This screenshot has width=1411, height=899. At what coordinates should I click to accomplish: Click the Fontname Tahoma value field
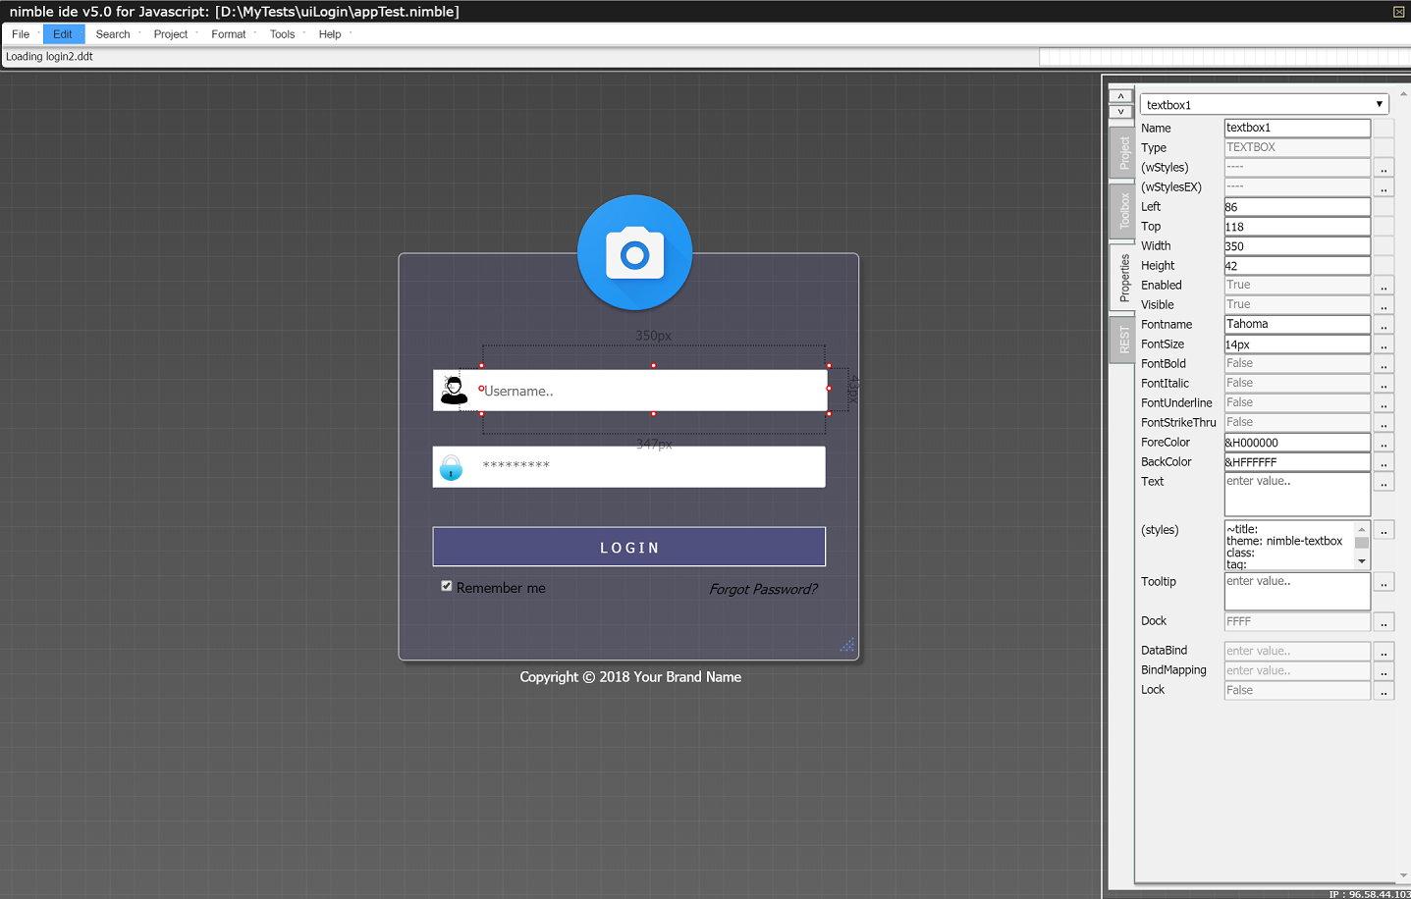1297,325
